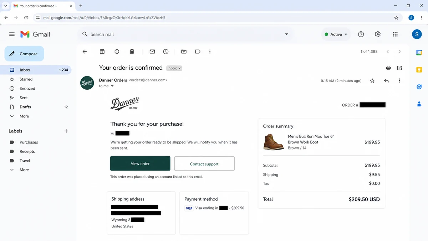Open the Active status dropdown
The image size is (428, 241).
336,34
